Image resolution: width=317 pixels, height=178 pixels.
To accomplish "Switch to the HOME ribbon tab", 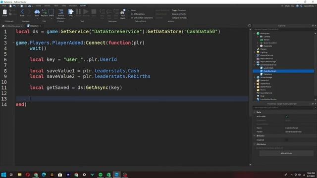I will coord(38,6).
